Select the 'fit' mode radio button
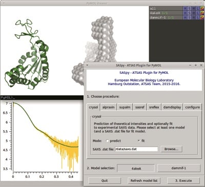Screen dimensions: 205x187 pyautogui.click(x=139, y=141)
